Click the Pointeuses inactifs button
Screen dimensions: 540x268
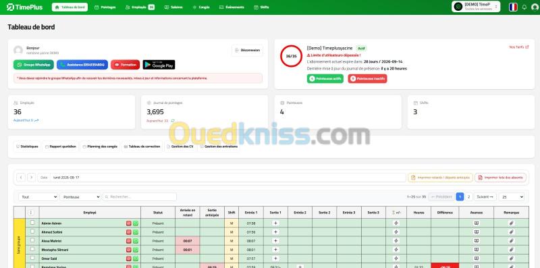pyautogui.click(x=367, y=78)
